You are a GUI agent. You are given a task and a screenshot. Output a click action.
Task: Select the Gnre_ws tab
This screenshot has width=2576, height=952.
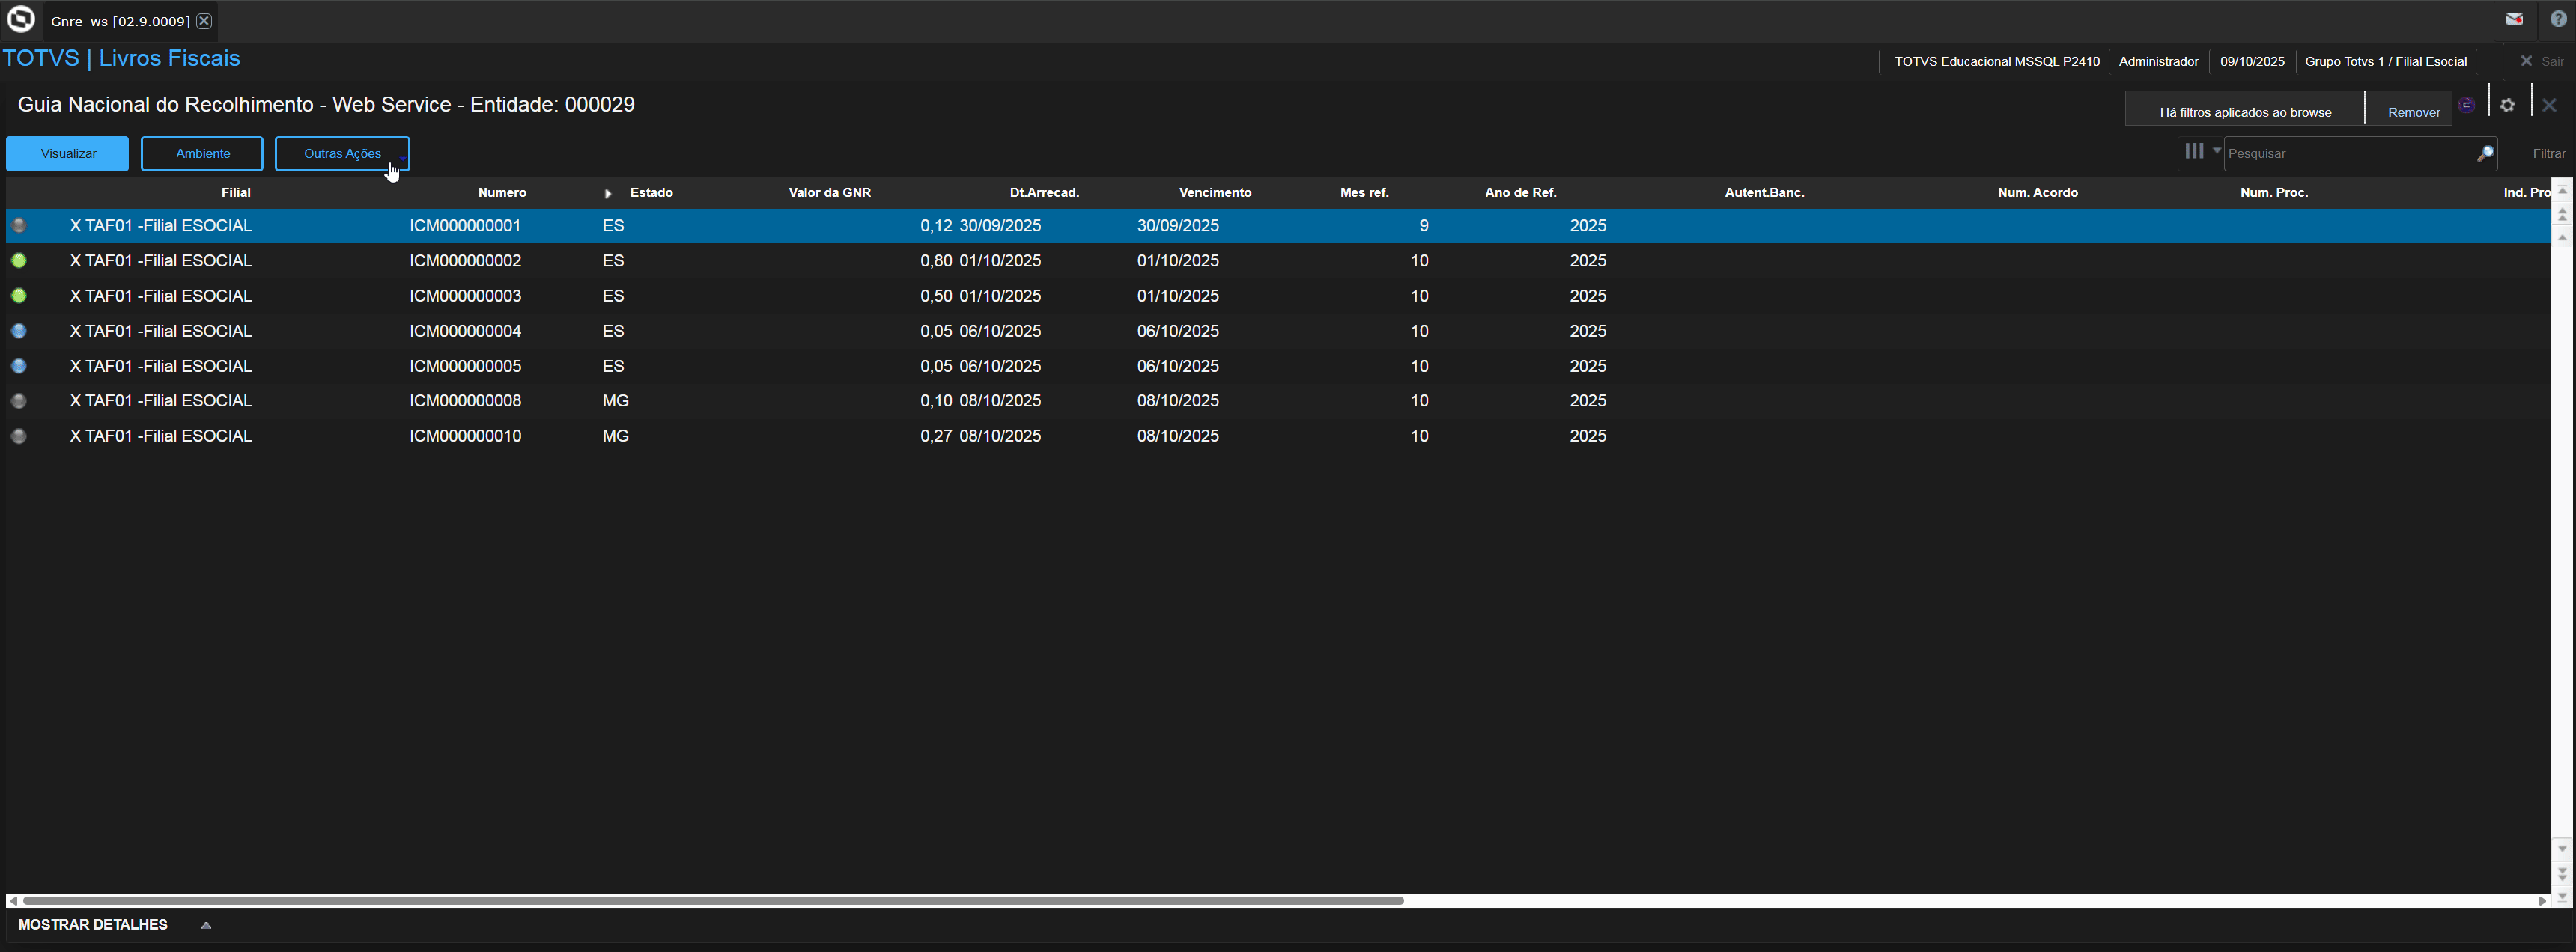tap(120, 21)
